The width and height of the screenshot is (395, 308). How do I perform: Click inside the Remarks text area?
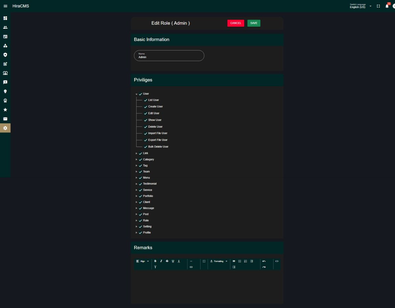pos(207,286)
